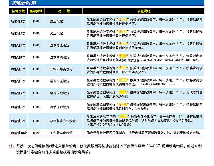The image size is (214, 166).
Task: Click the 1=500mA leakage value text
Action: tap(147, 84)
